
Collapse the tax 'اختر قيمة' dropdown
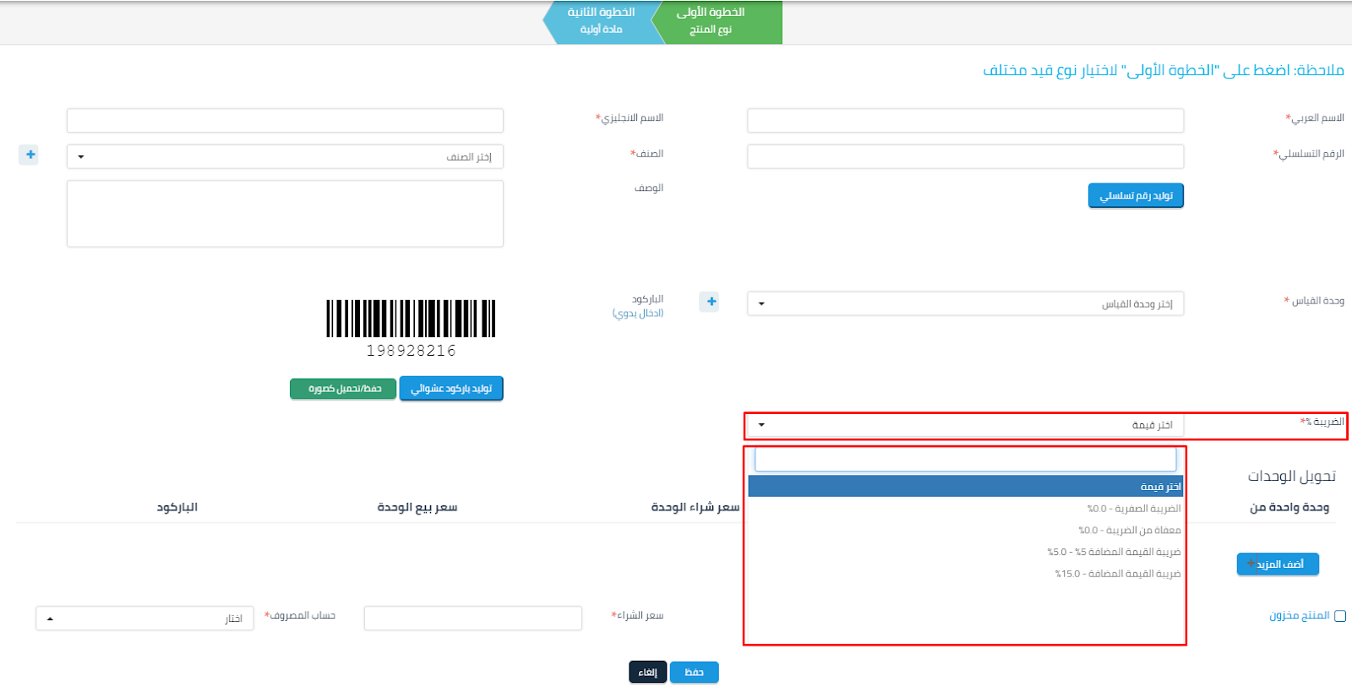point(965,425)
